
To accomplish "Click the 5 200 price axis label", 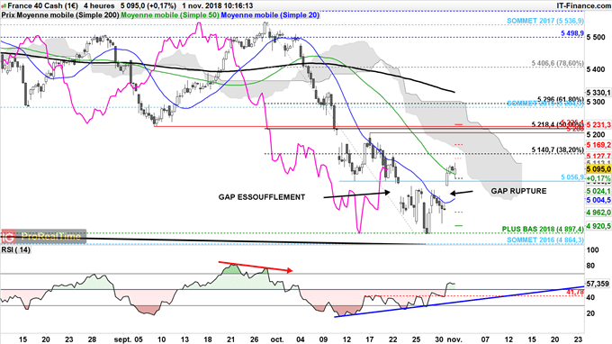I will (x=596, y=135).
